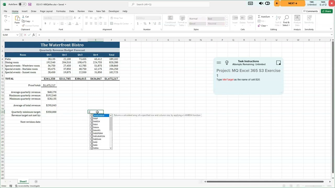Open the Insert Function fx icon
The width and height of the screenshot is (335, 188).
point(33,35)
